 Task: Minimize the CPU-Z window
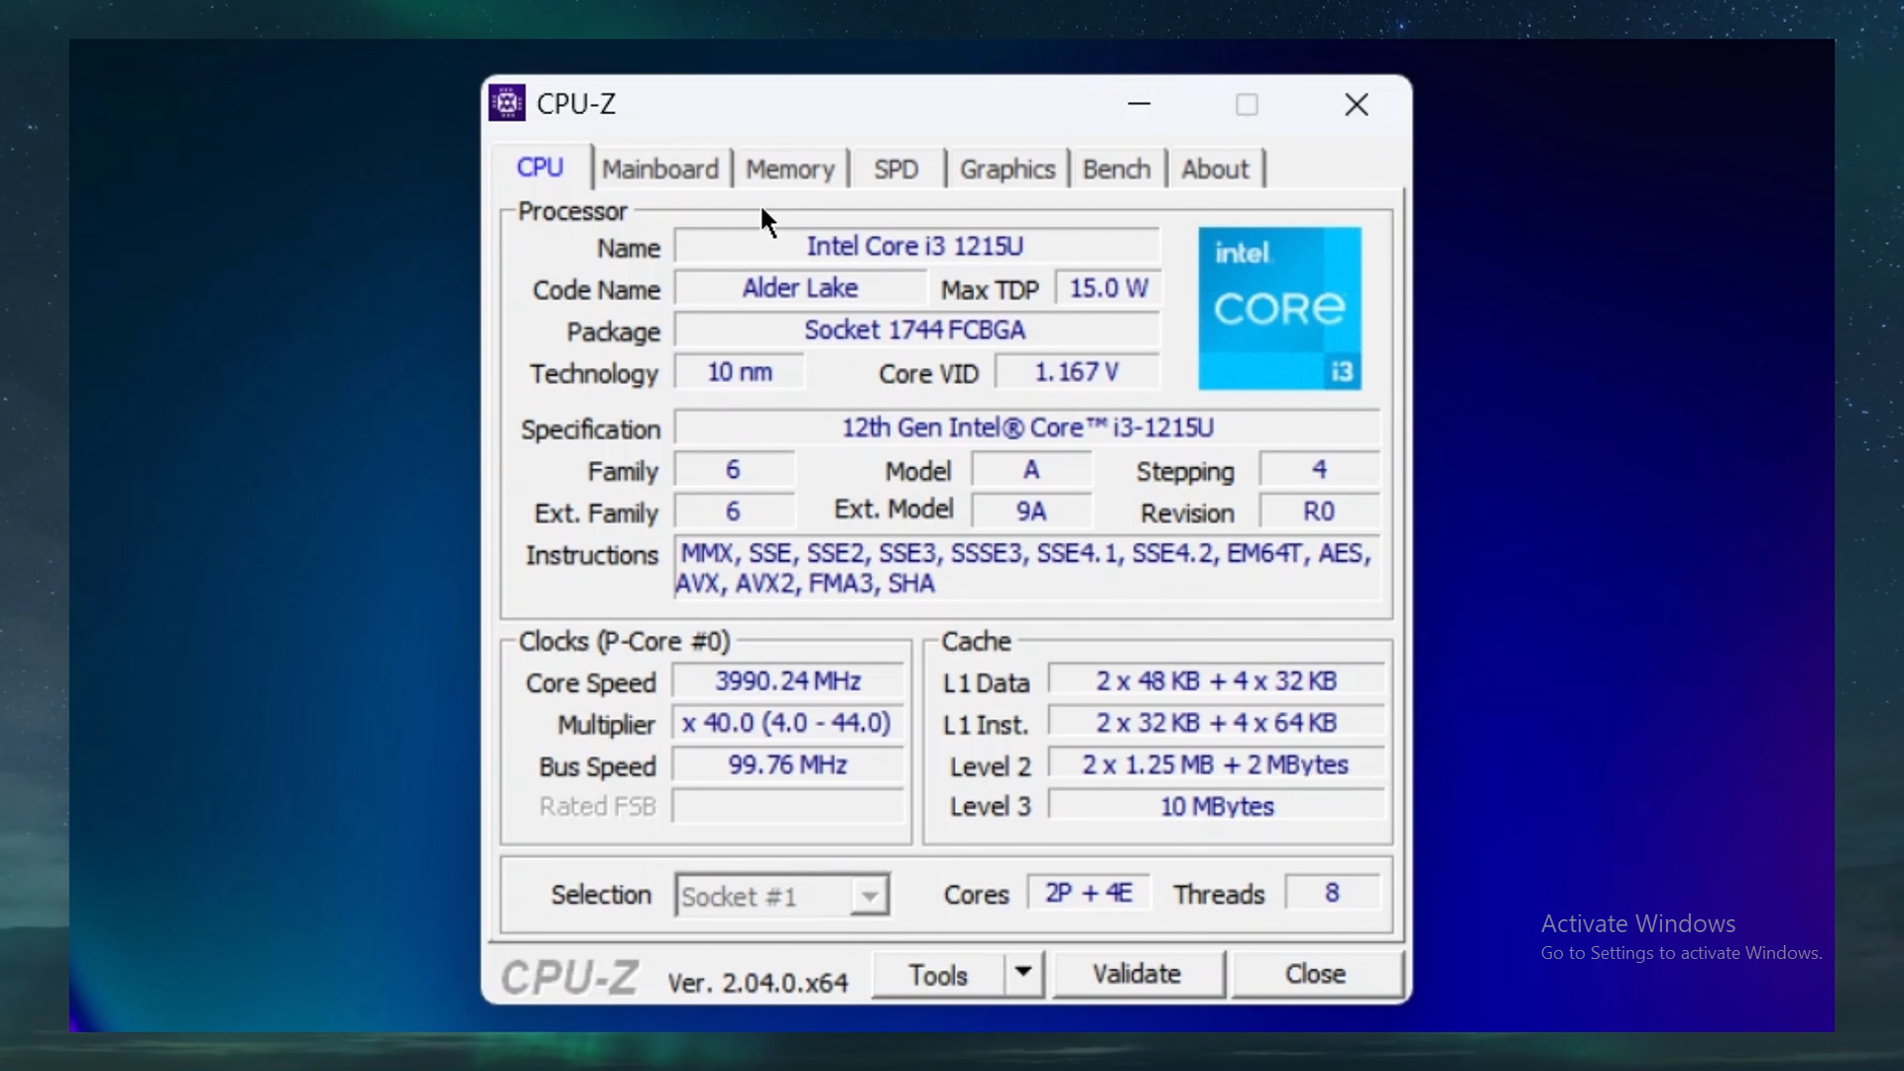point(1139,104)
